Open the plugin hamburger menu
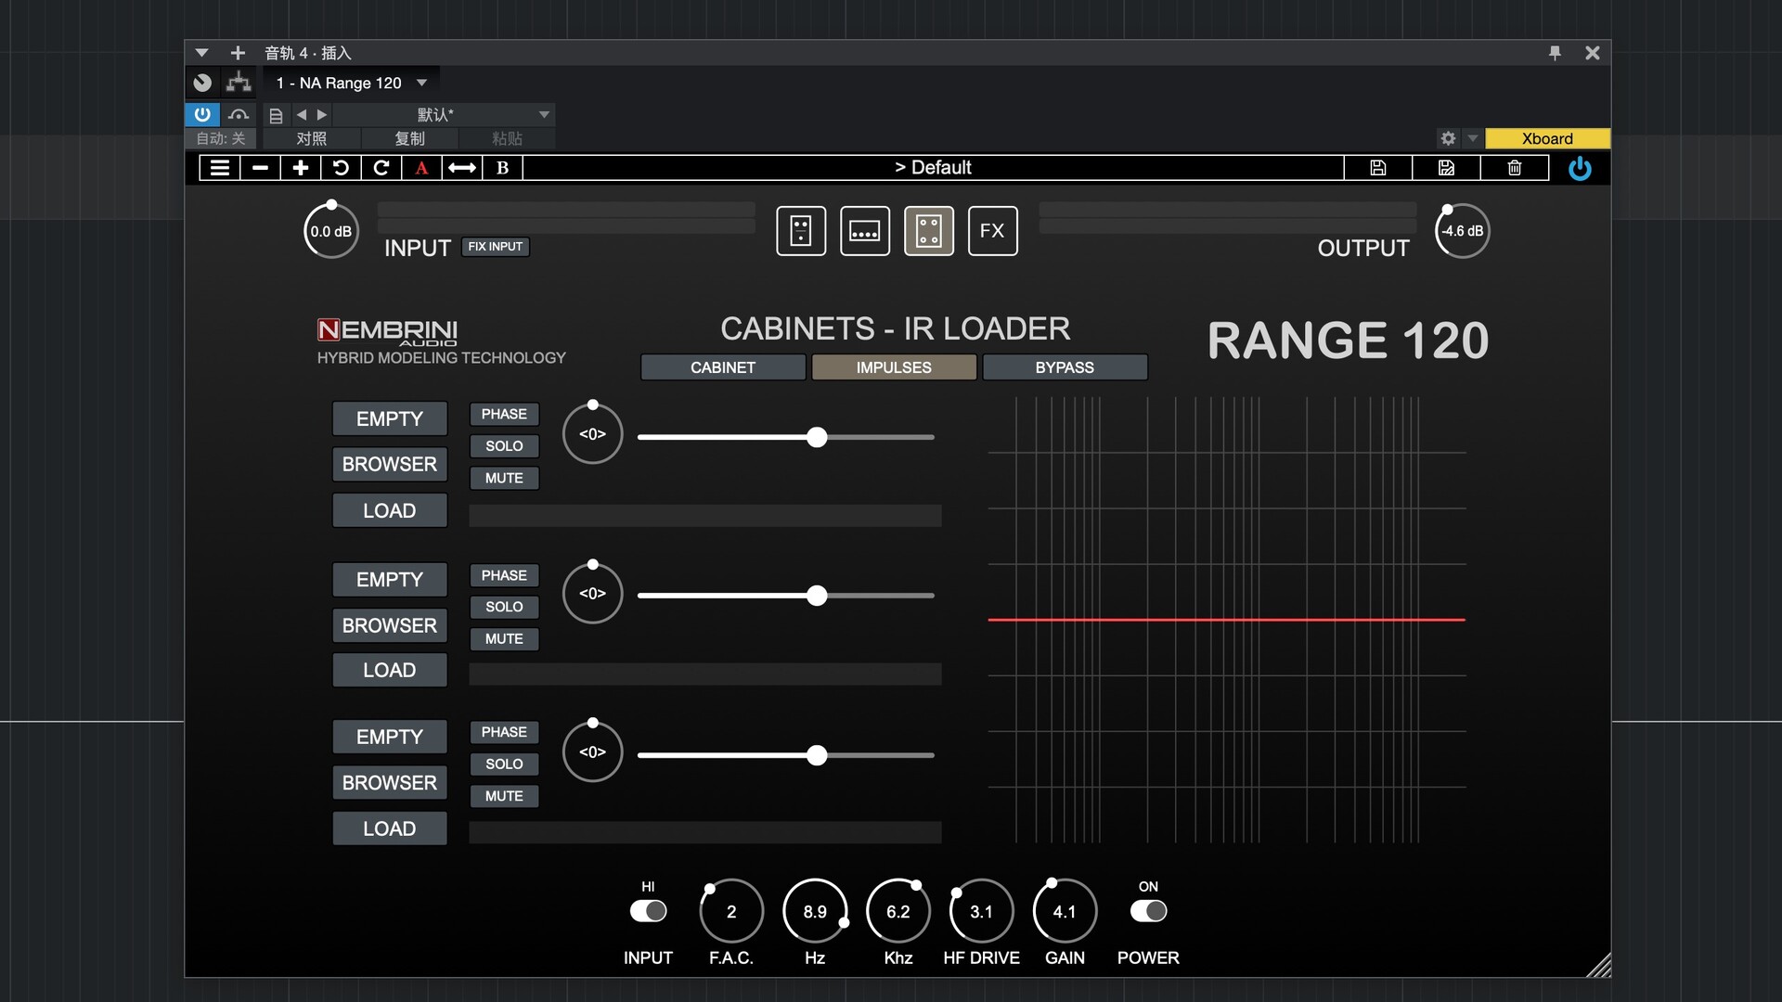 [x=220, y=168]
